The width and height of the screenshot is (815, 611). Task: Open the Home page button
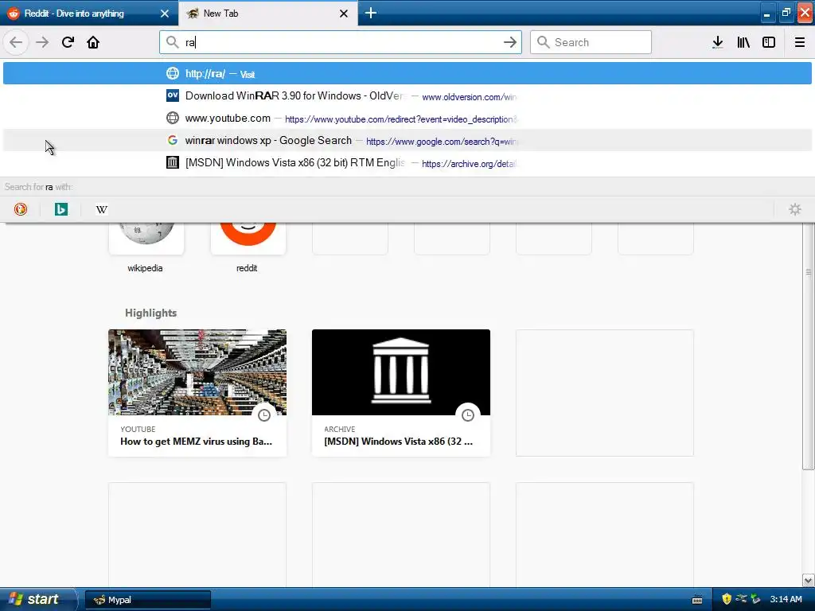[93, 42]
